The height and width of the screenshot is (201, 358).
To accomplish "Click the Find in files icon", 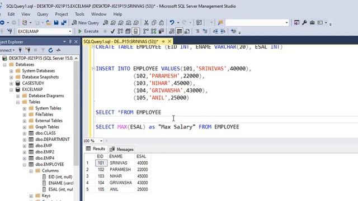I will click(220, 22).
